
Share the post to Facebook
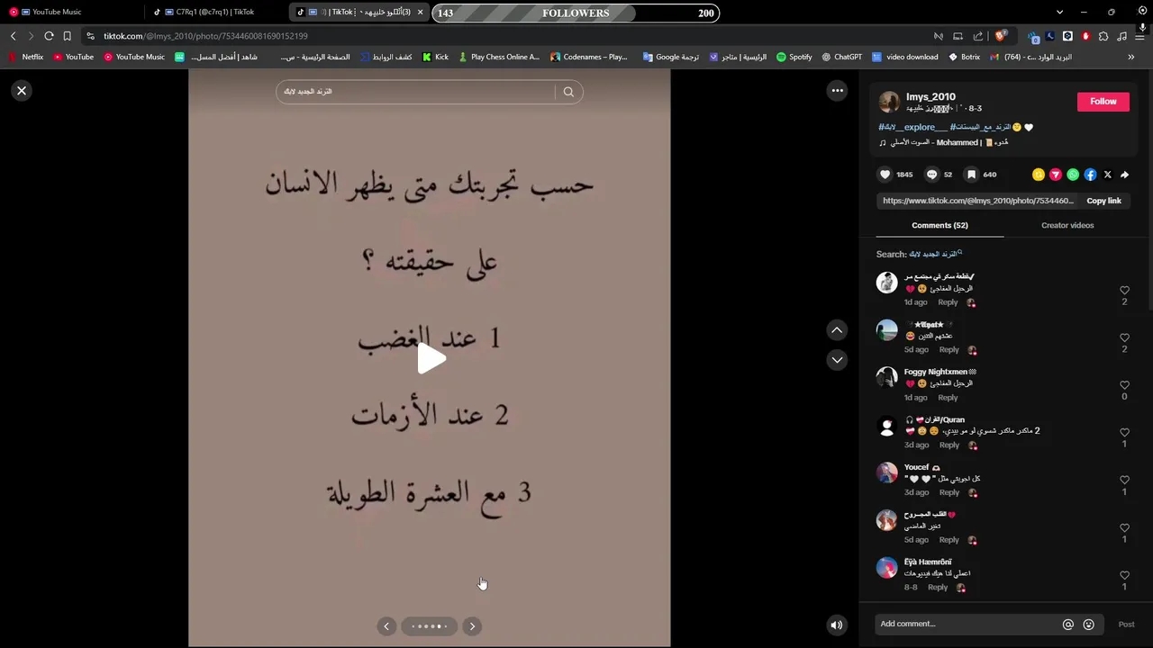click(1090, 175)
